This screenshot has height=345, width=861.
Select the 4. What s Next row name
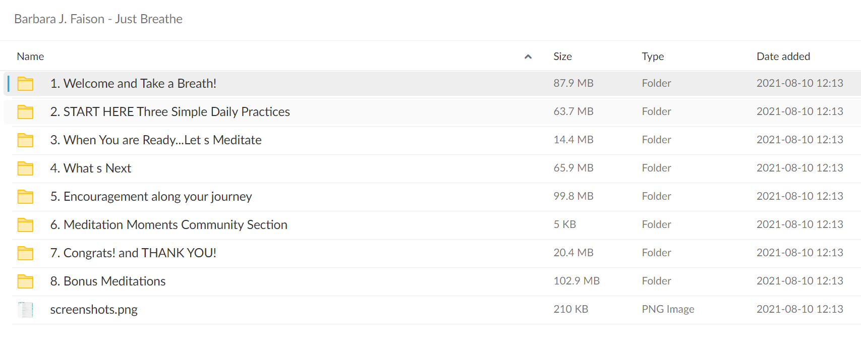click(91, 168)
